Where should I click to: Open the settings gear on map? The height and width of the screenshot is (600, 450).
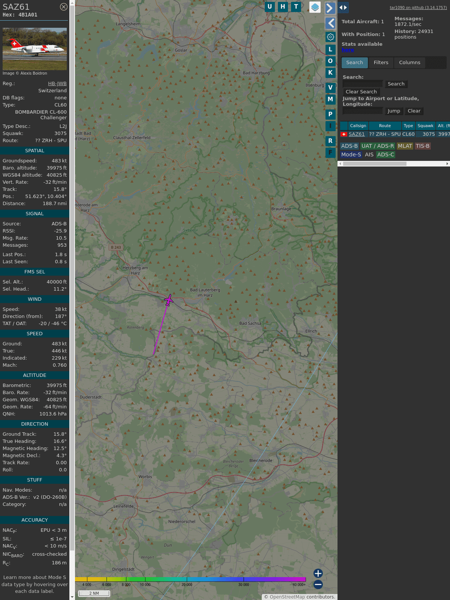tap(330, 37)
